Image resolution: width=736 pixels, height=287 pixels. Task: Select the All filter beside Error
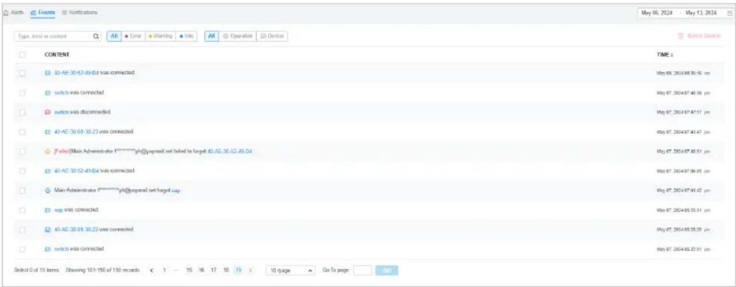tap(114, 36)
